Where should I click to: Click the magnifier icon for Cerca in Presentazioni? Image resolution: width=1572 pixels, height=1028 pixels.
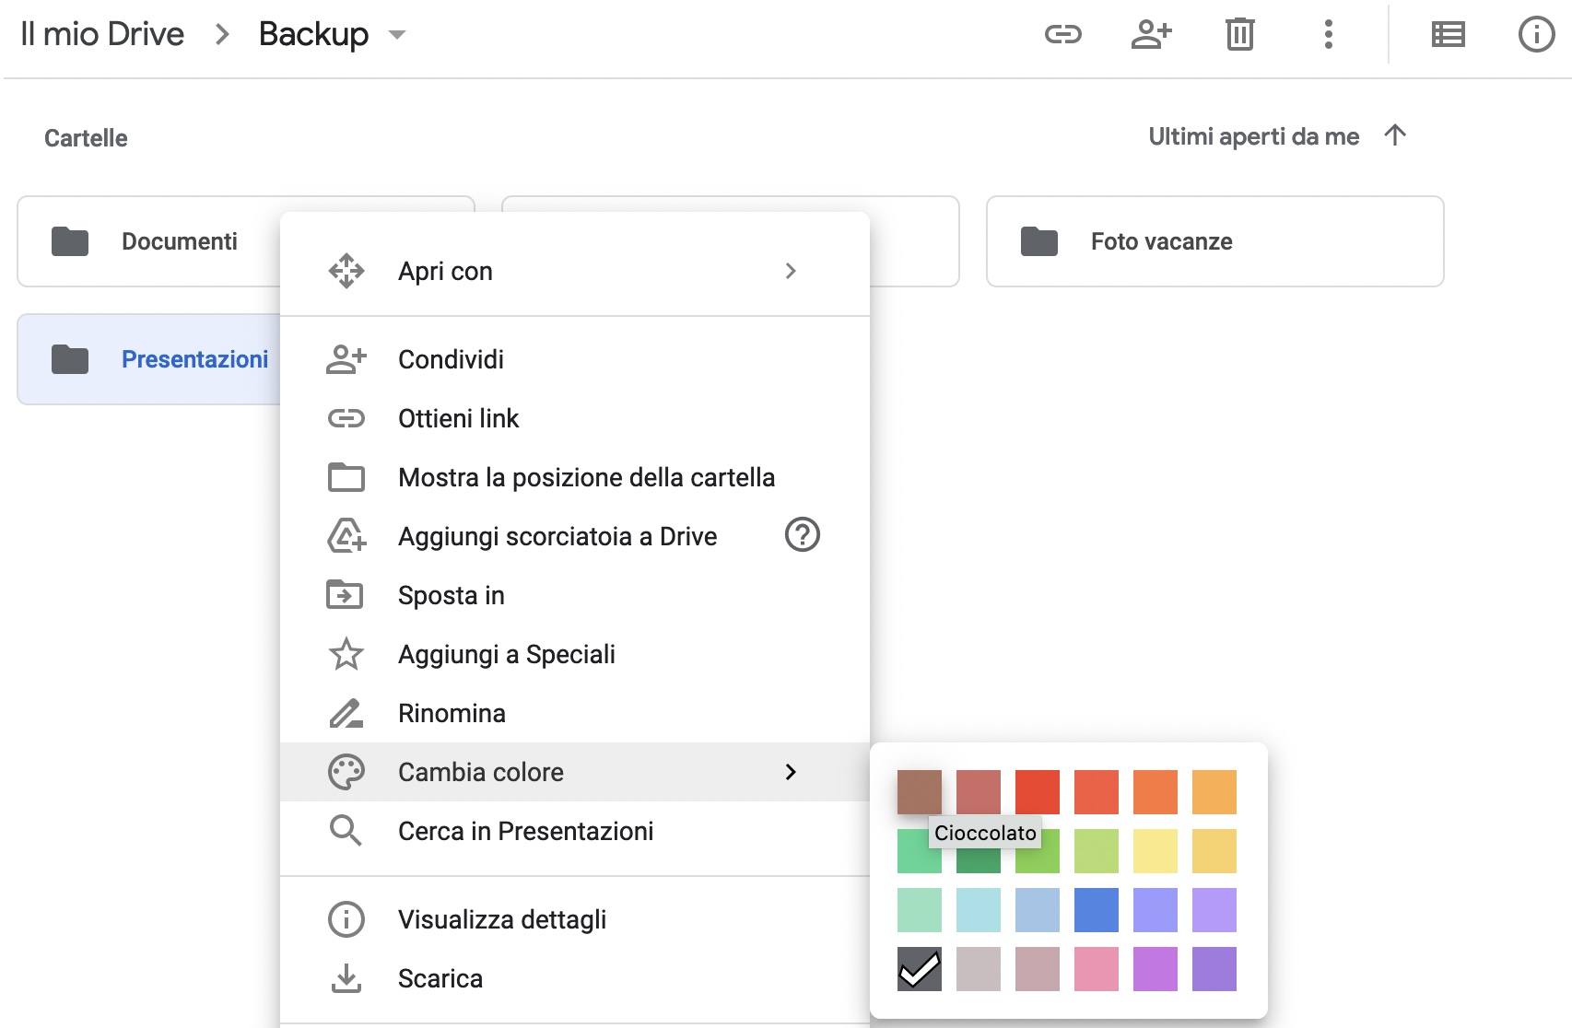click(346, 831)
